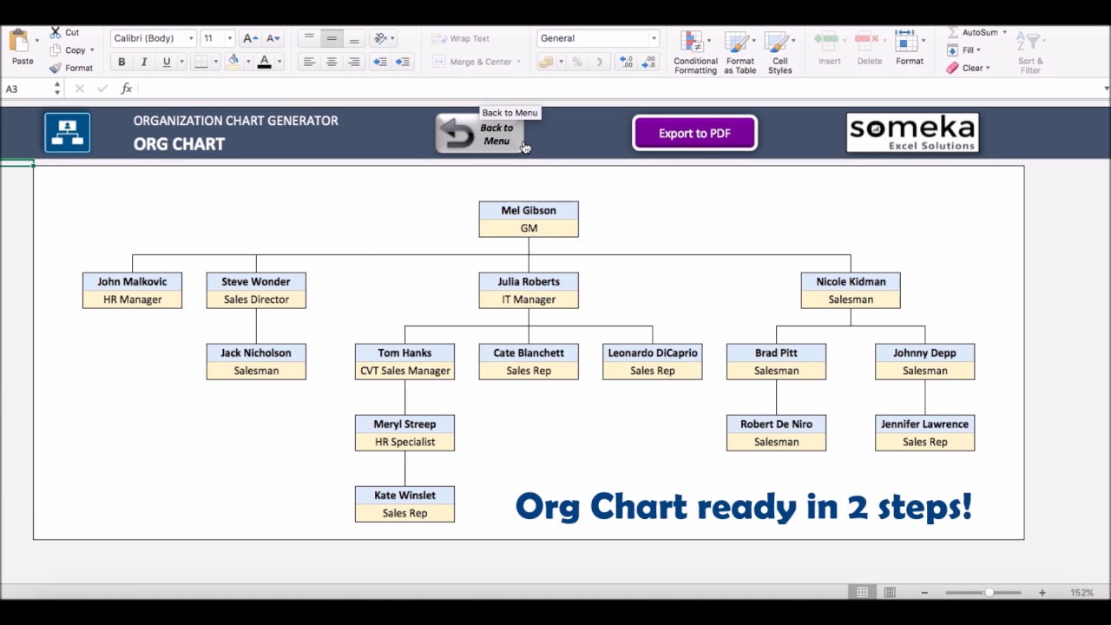Click the Format Painter icon
Viewport: 1111px width, 625px height.
pos(54,68)
